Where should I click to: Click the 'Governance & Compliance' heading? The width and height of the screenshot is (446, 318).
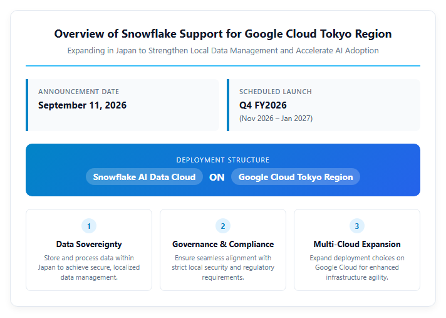point(223,244)
